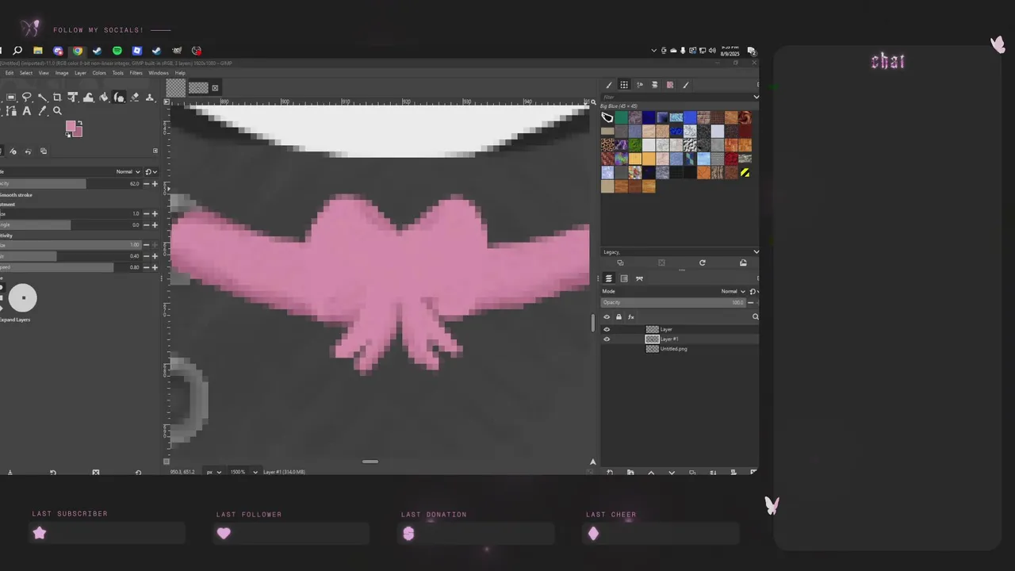The image size is (1015, 571).
Task: Open the File Explorer taskbar icon
Action: 37,51
